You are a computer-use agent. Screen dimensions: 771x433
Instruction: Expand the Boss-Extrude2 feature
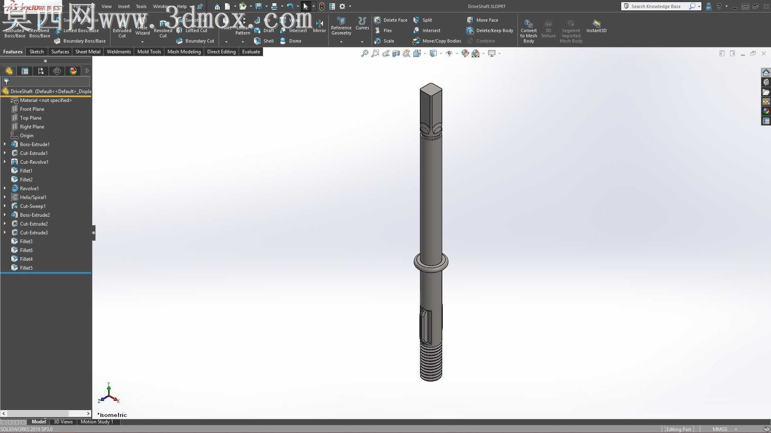[5, 215]
